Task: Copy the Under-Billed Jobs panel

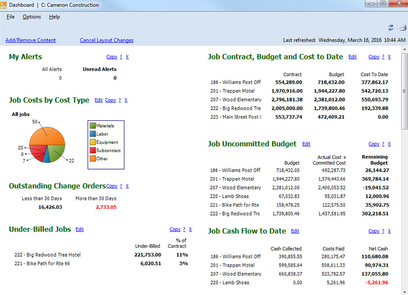Action: pos(175,229)
